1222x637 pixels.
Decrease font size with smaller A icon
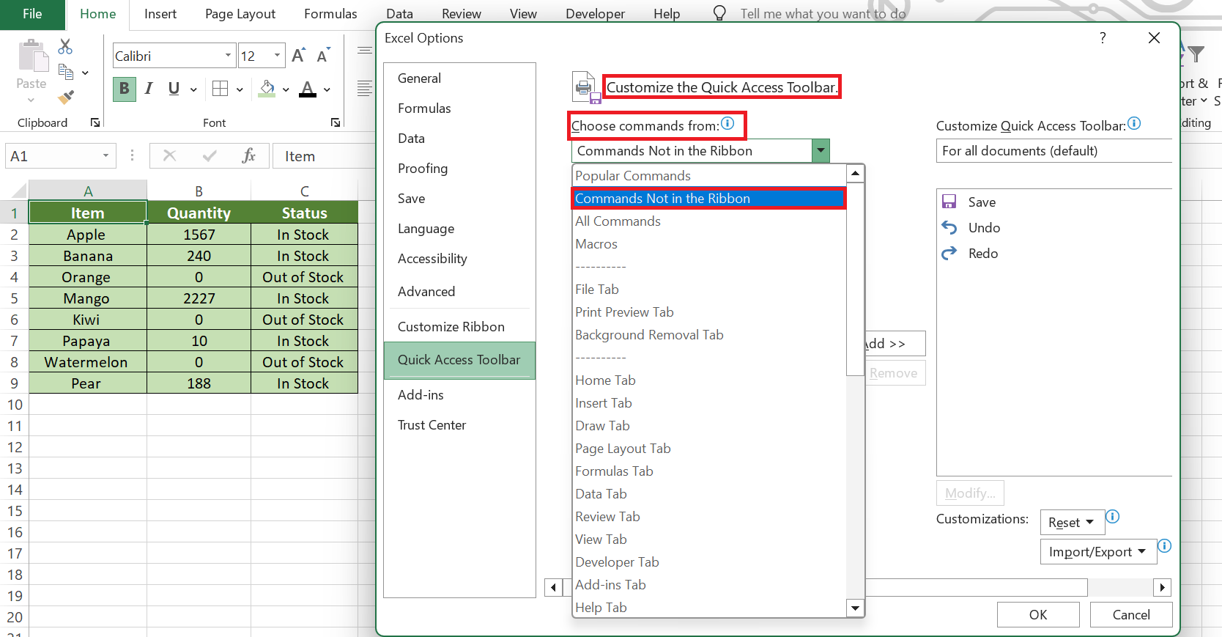pyautogui.click(x=323, y=56)
